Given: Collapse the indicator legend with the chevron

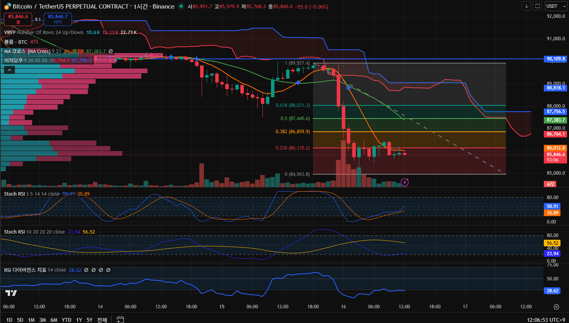Looking at the screenshot, I should (x=9, y=70).
